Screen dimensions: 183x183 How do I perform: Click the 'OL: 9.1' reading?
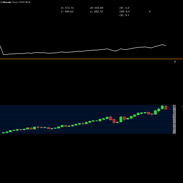124,15
